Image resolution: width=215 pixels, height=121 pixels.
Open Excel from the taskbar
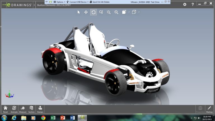click(x=53, y=118)
